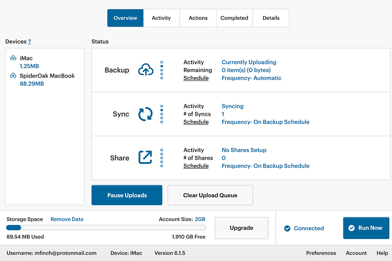
Task: Clear the upload queue
Action: [x=210, y=195]
